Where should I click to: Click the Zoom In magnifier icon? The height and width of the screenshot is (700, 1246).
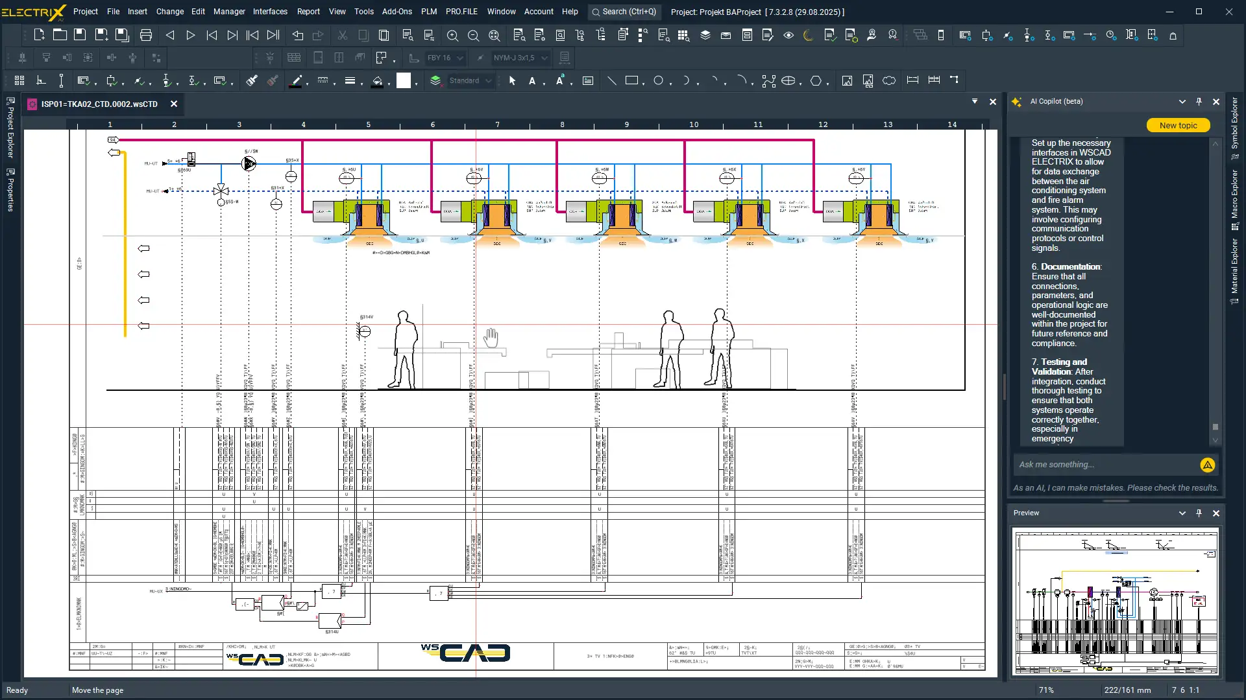pyautogui.click(x=452, y=36)
